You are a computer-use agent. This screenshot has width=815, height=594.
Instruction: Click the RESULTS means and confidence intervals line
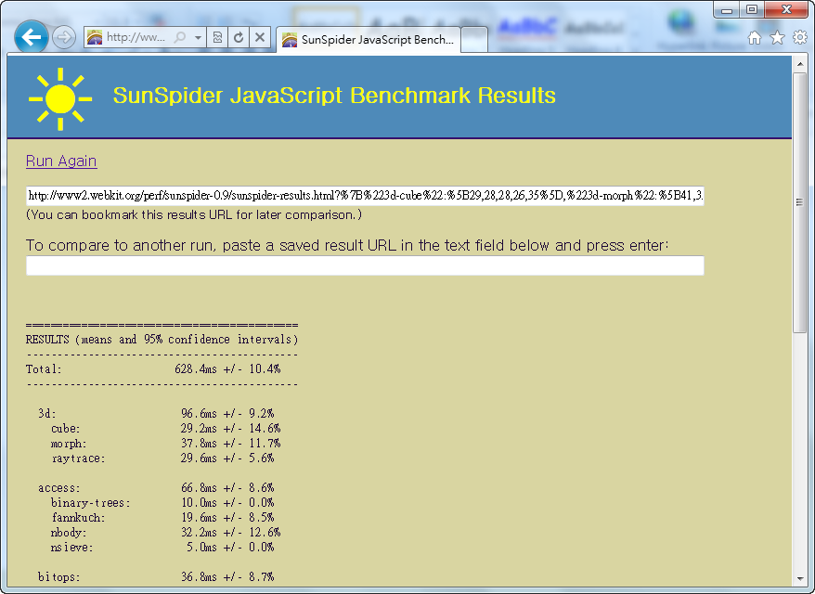162,340
